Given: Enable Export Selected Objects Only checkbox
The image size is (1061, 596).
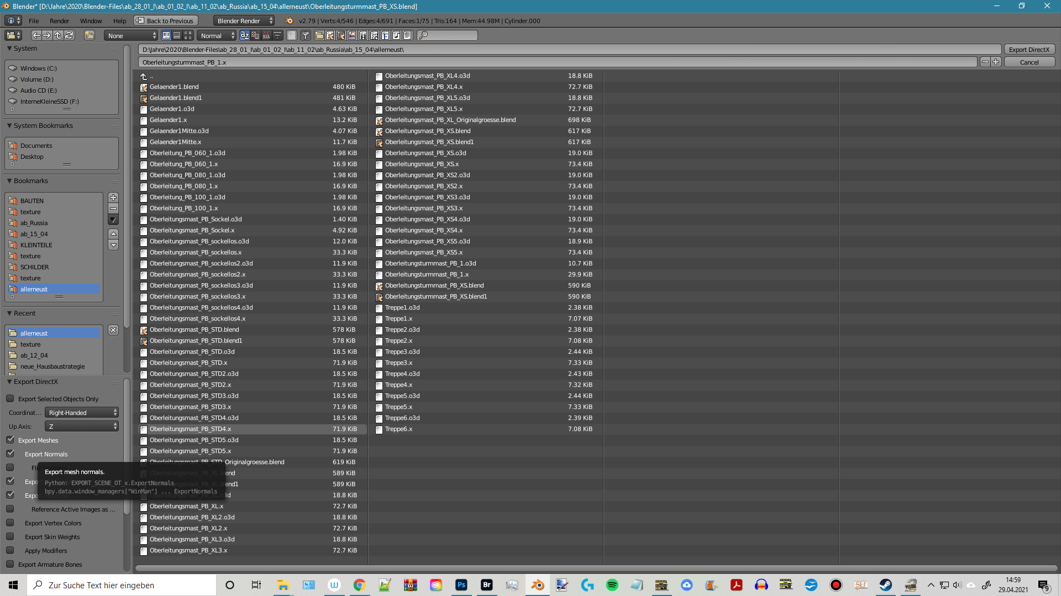Looking at the screenshot, I should tap(10, 398).
